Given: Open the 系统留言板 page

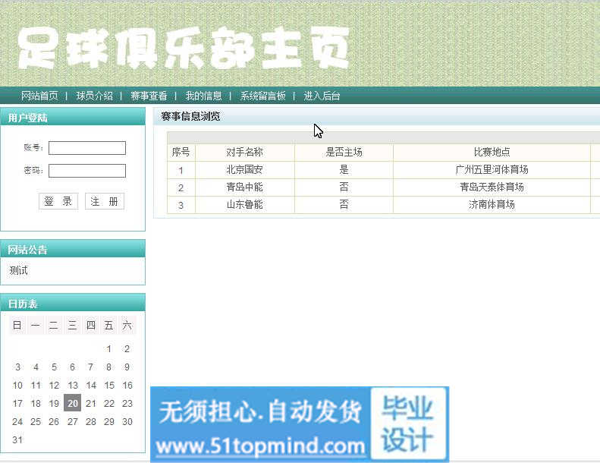Looking at the screenshot, I should tap(262, 96).
